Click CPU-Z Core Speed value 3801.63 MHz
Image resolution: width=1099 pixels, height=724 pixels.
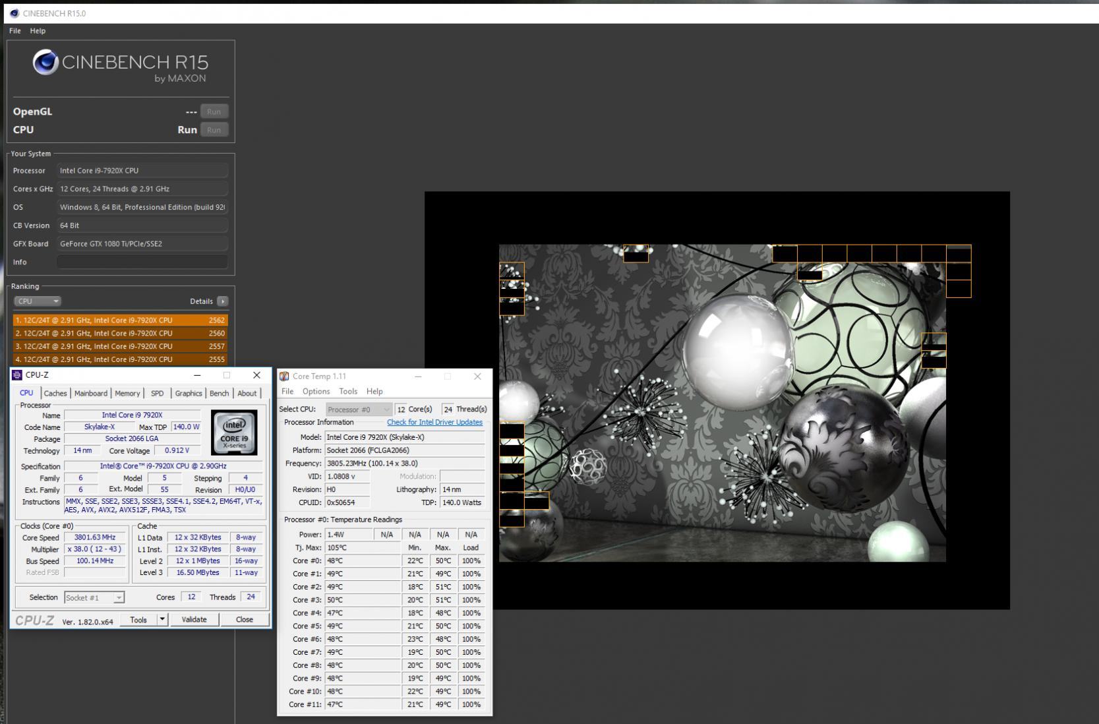point(95,537)
